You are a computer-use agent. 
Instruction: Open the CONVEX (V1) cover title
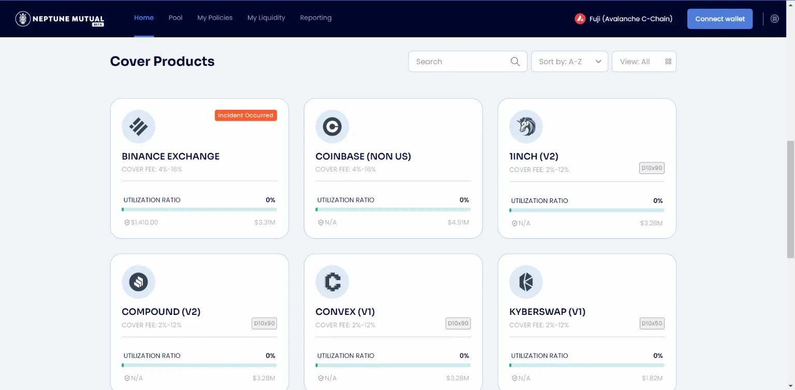345,312
